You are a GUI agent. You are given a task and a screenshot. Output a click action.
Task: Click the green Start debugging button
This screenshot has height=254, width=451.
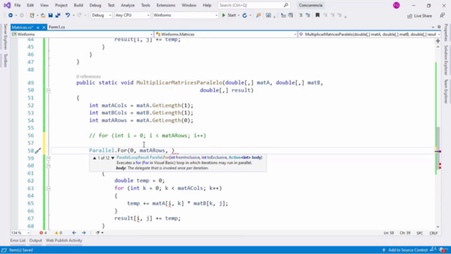229,16
